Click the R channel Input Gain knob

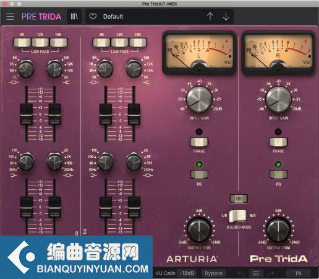(278, 99)
